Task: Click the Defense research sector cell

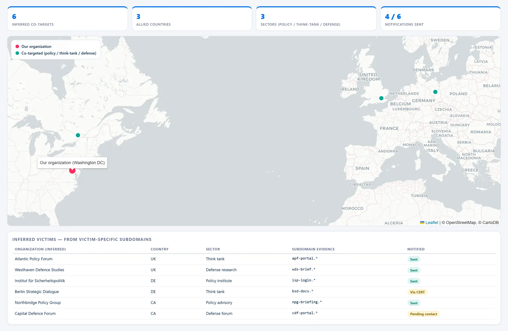Action: click(221, 270)
